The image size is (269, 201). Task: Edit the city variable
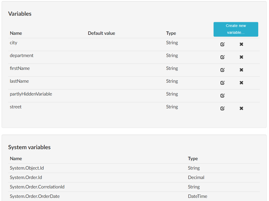223,44
